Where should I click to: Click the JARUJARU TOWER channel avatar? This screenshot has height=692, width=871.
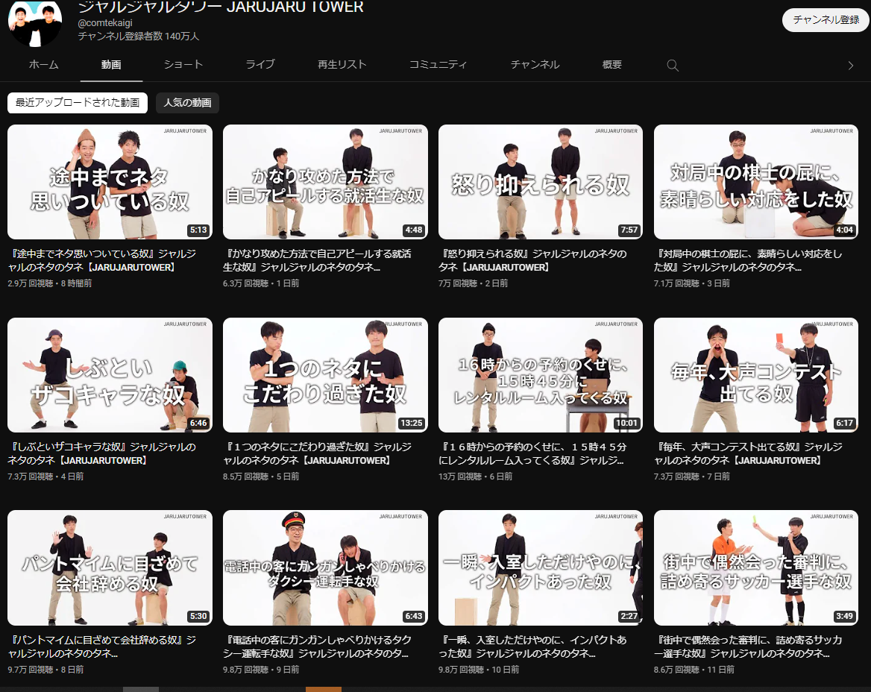(35, 23)
